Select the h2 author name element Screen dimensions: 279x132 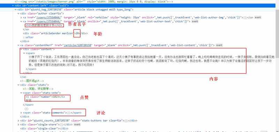click(44, 25)
